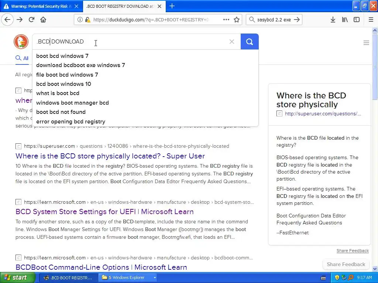Click underlined Share Feedback link
Image resolution: width=378 pixels, height=283 pixels.
click(353, 251)
